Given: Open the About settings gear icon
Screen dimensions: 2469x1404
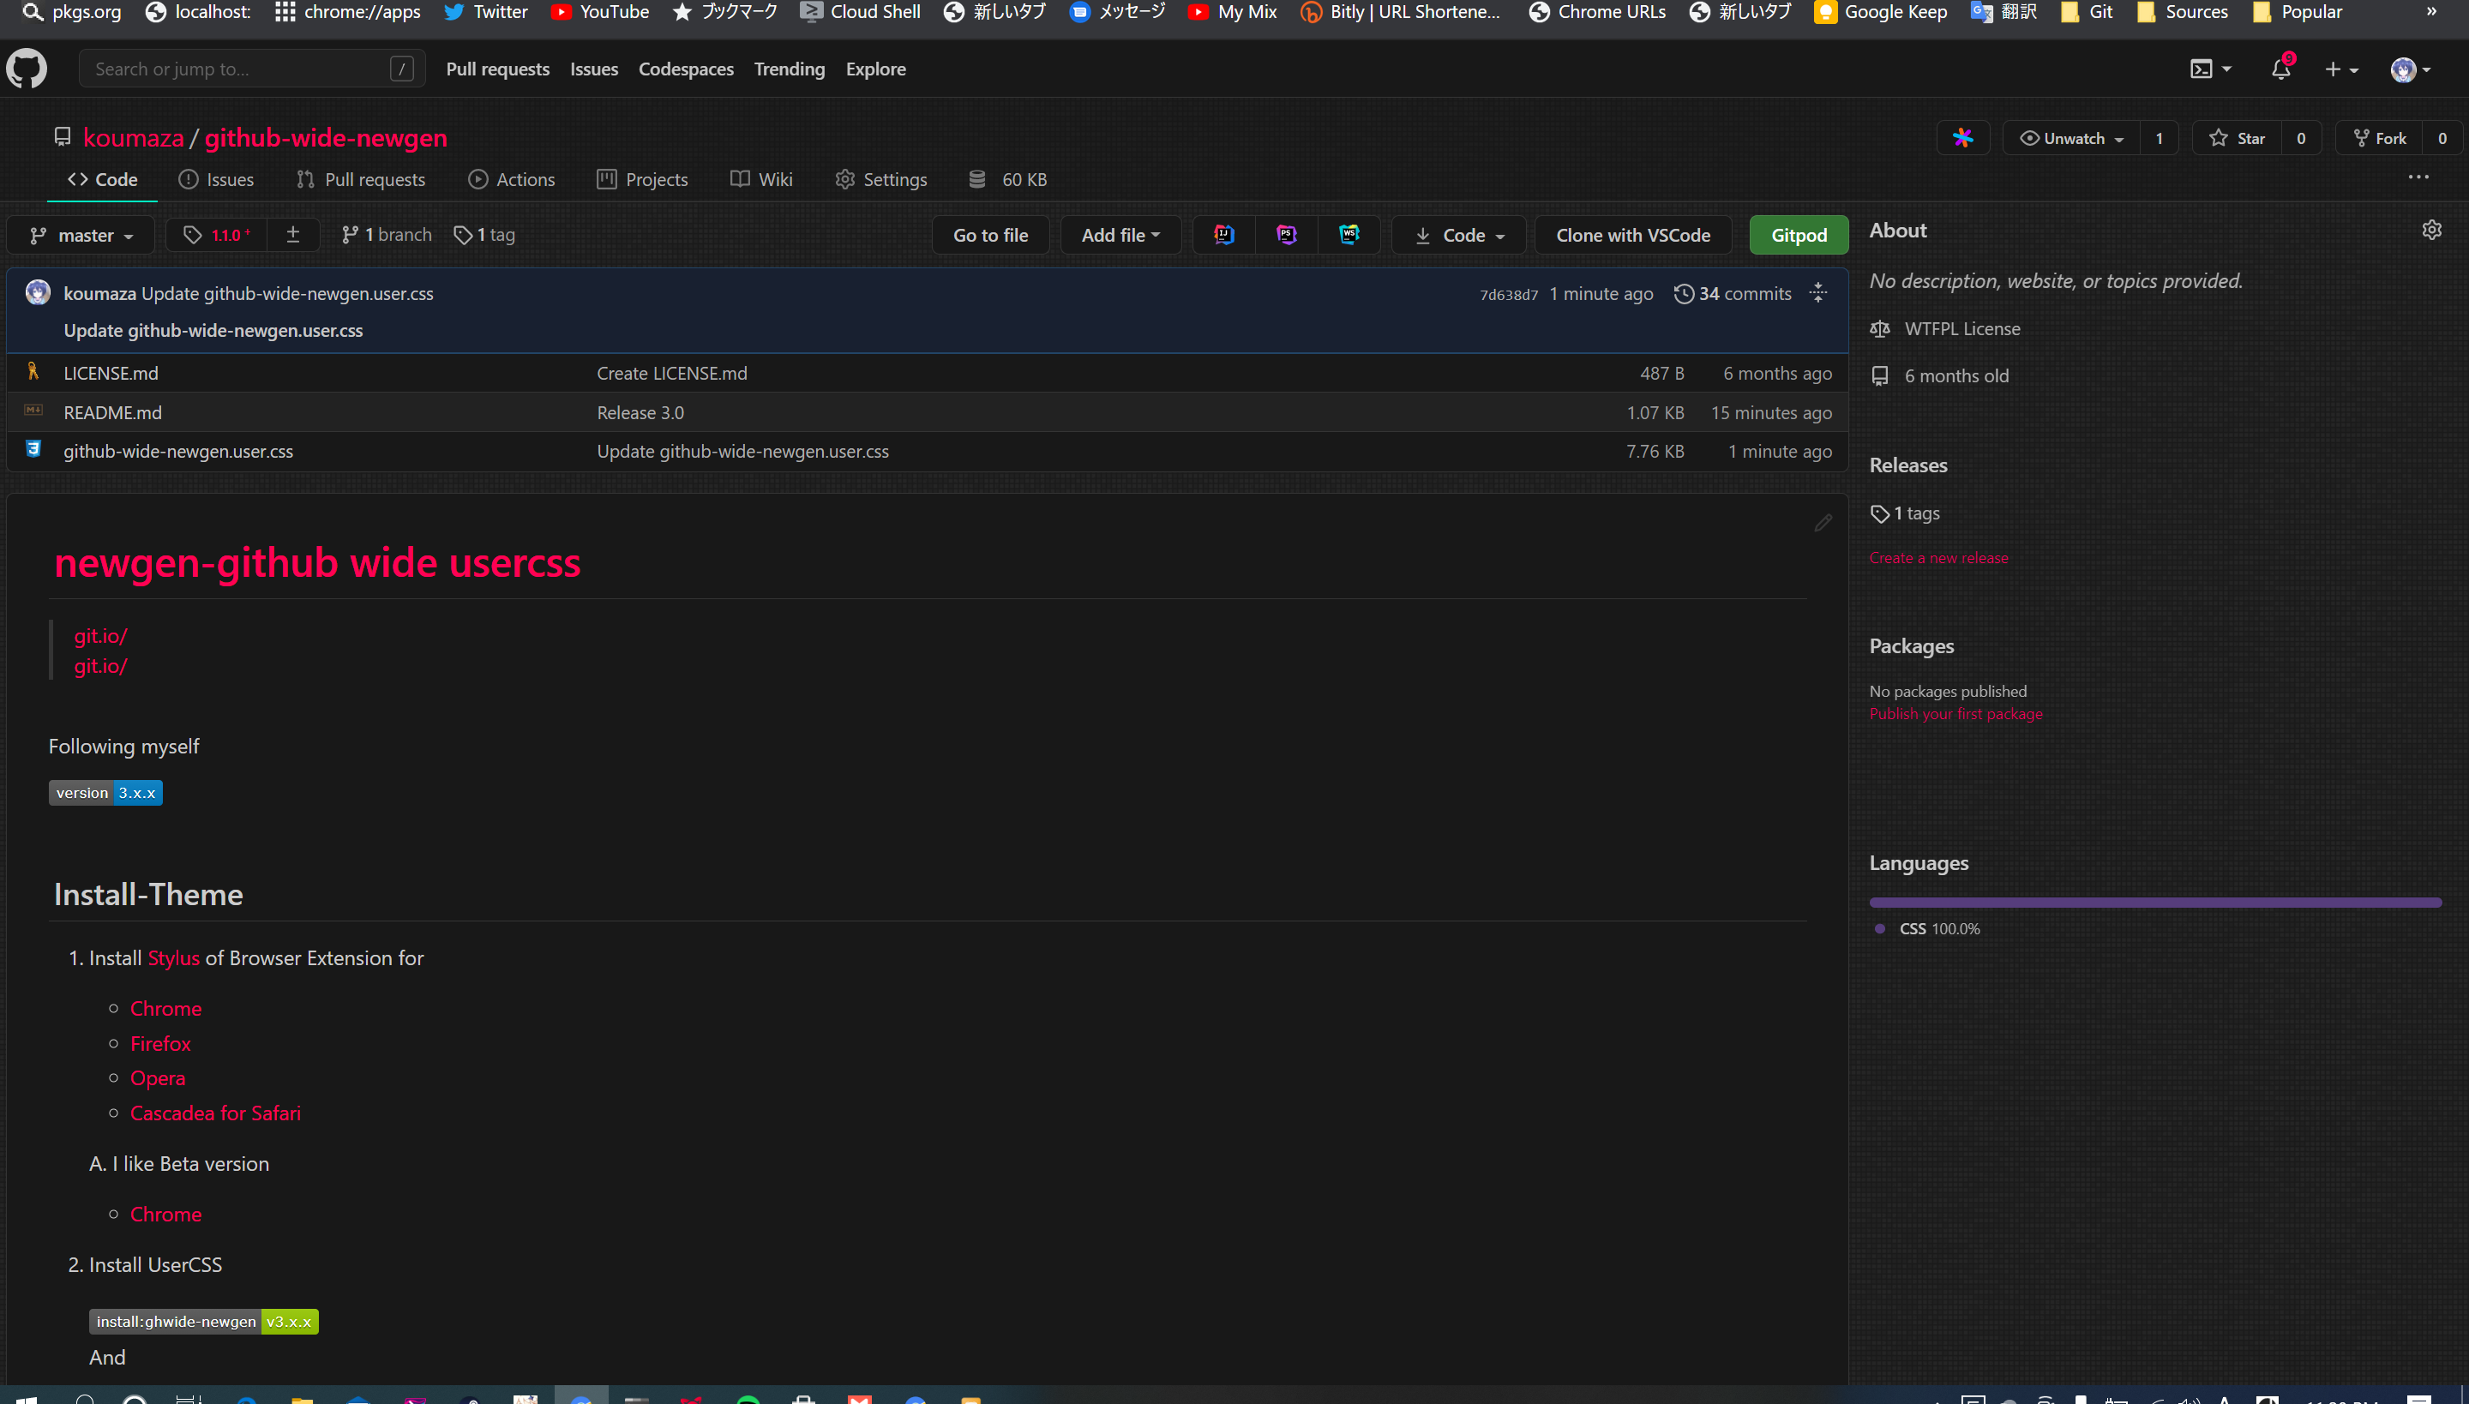Looking at the screenshot, I should 2431,230.
